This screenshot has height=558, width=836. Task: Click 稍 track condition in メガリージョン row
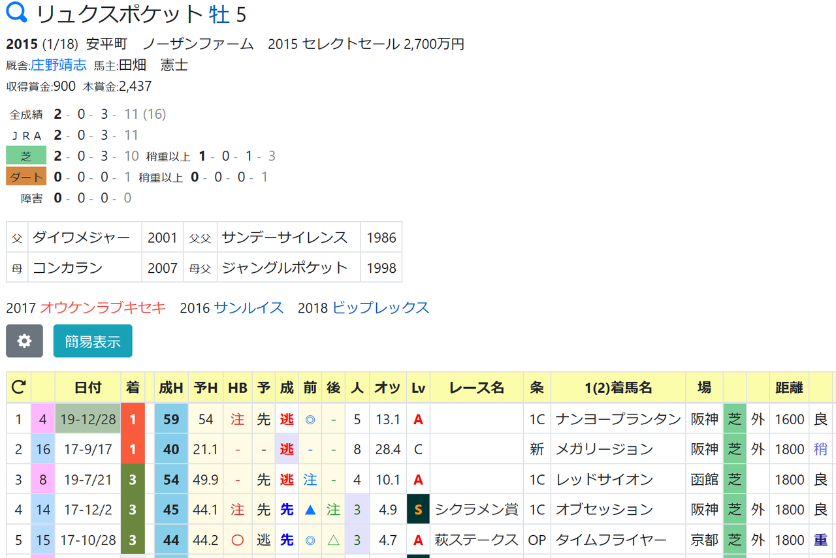point(821,449)
